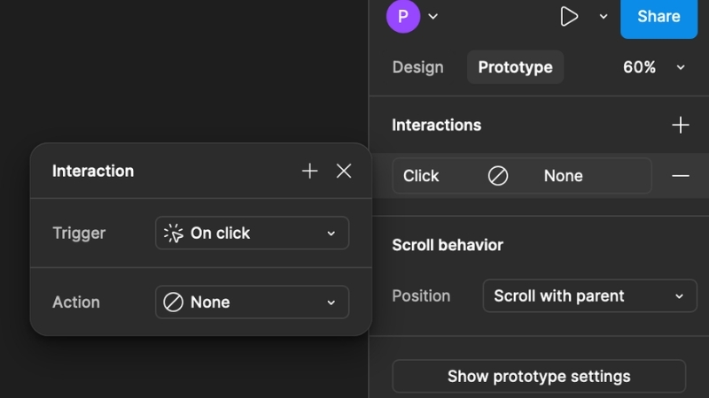Add an interaction with the Interactions plus icon
Viewport: 709px width, 398px height.
[680, 125]
